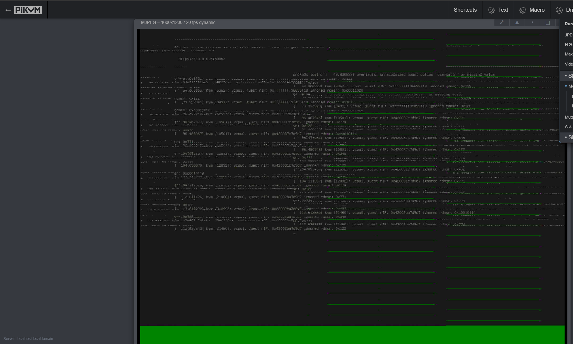Toggle the Ask page close confirmation option
The height and width of the screenshot is (344, 573).
coord(568,127)
